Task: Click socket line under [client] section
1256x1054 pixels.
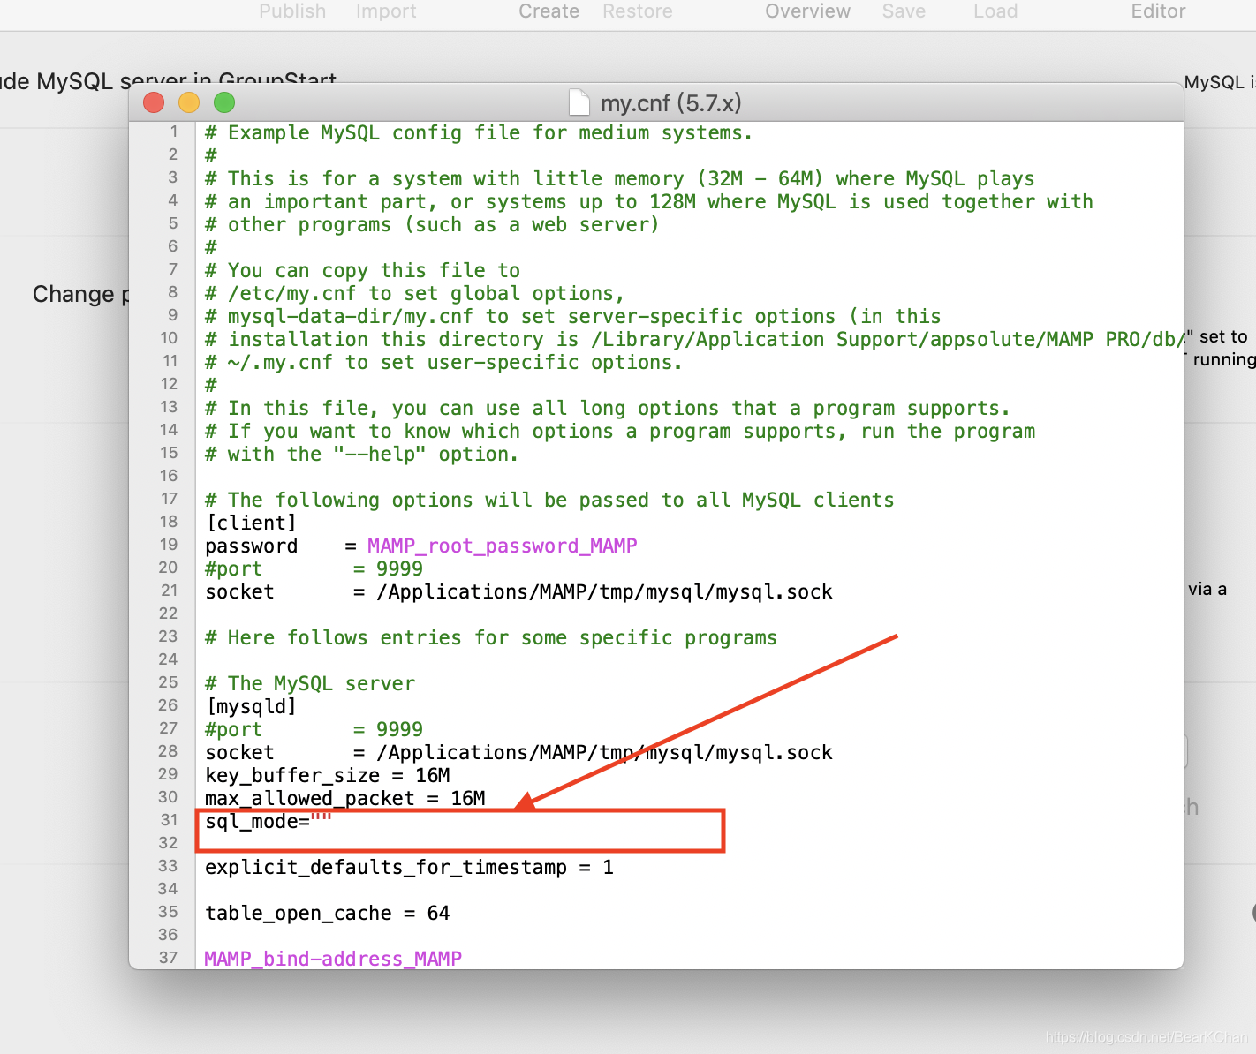Action: click(x=518, y=592)
